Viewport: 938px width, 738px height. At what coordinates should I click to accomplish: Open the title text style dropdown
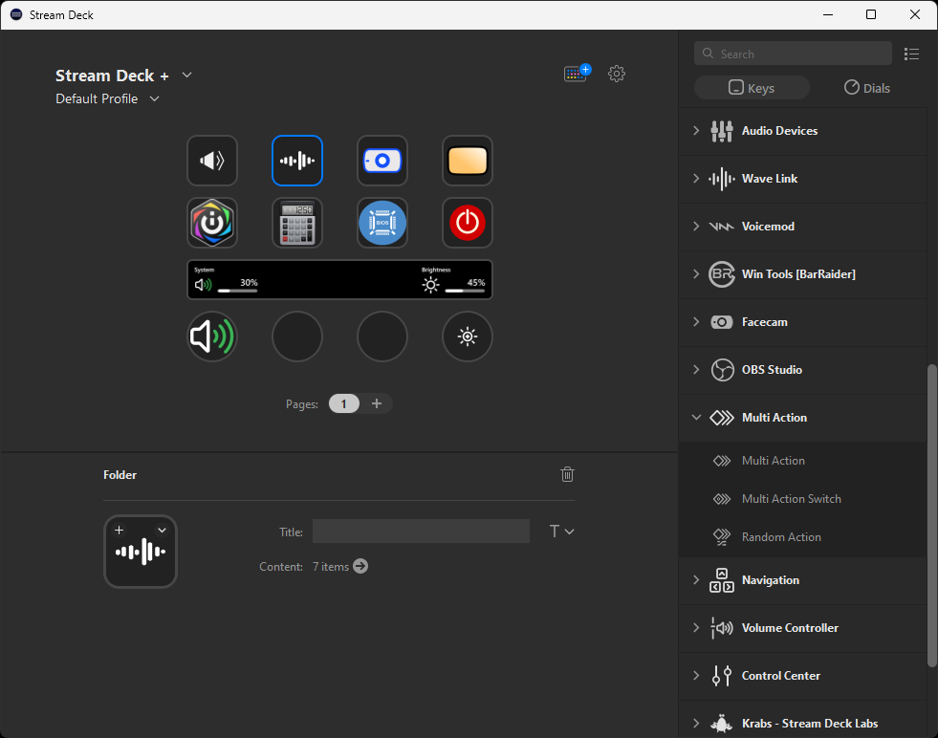(x=561, y=532)
